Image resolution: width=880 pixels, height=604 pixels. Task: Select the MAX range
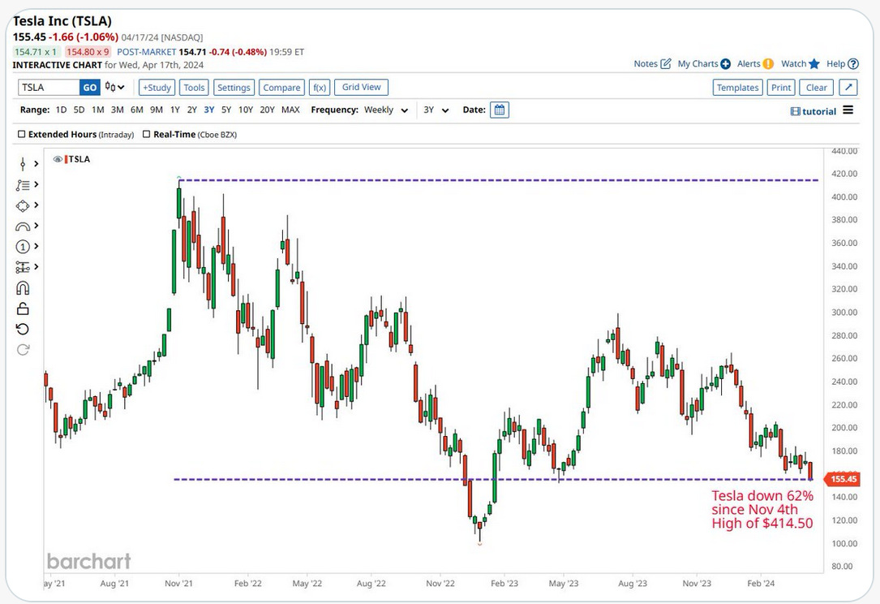pyautogui.click(x=290, y=110)
